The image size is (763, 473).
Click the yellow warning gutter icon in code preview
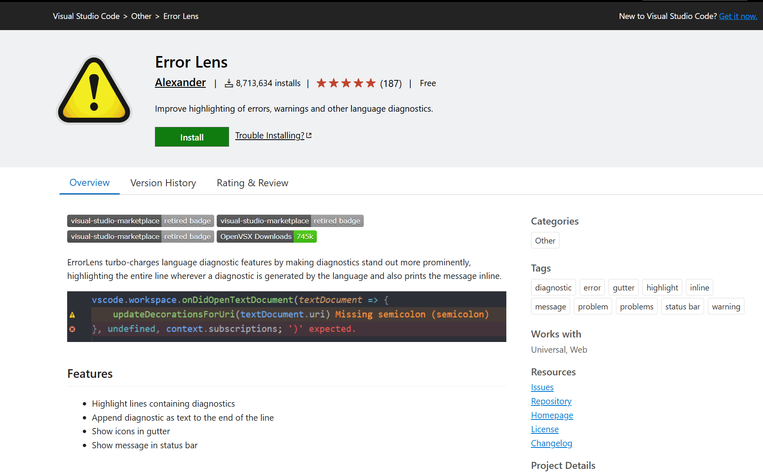73,315
